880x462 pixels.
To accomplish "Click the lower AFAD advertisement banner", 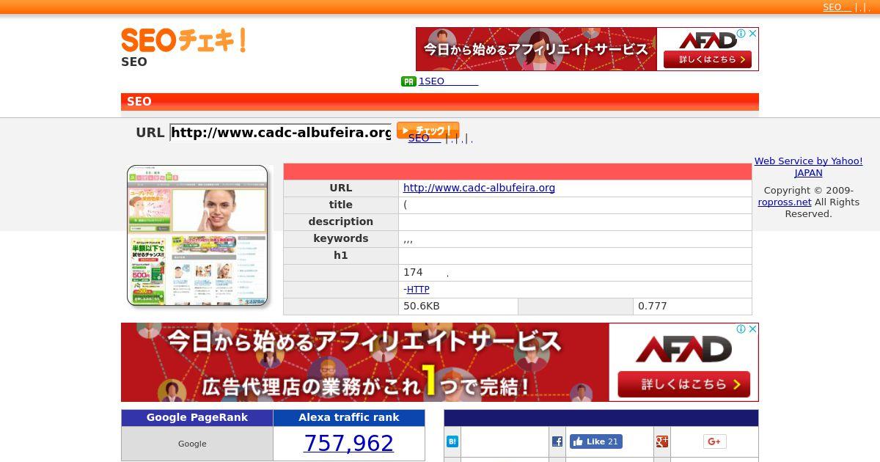I will [x=440, y=362].
